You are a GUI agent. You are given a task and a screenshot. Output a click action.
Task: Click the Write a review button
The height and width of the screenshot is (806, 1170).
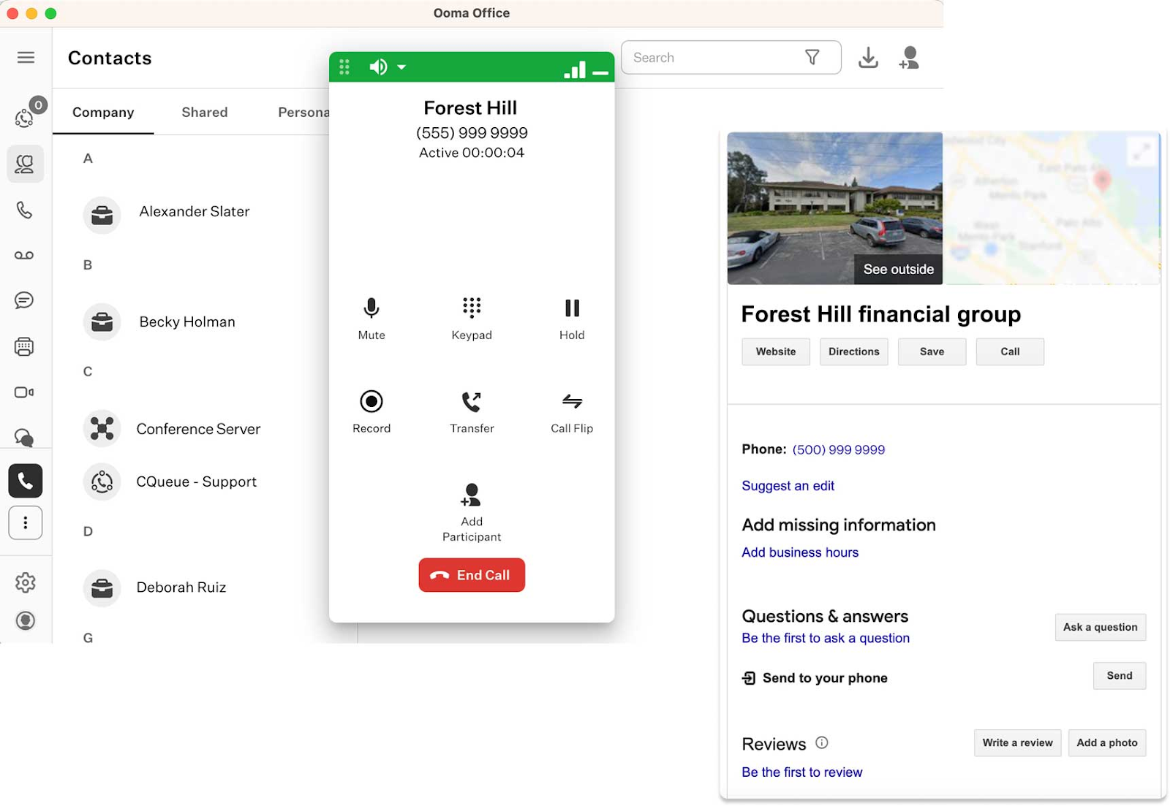[1017, 742]
